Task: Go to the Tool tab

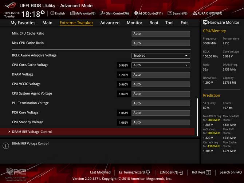Action: [169, 23]
